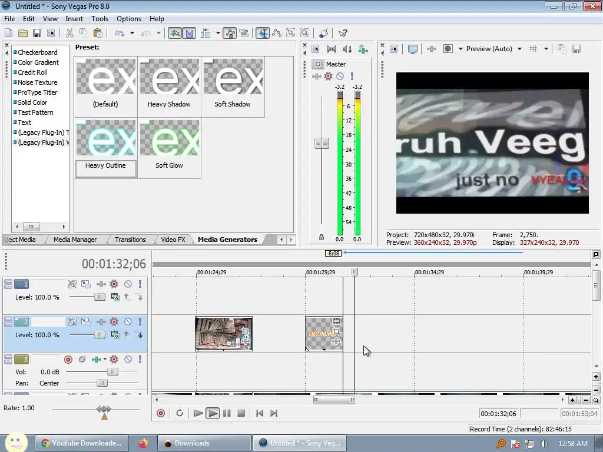Viewport: 603px width, 452px height.
Task: Click the Dim Output speaker icon
Action: [347, 49]
